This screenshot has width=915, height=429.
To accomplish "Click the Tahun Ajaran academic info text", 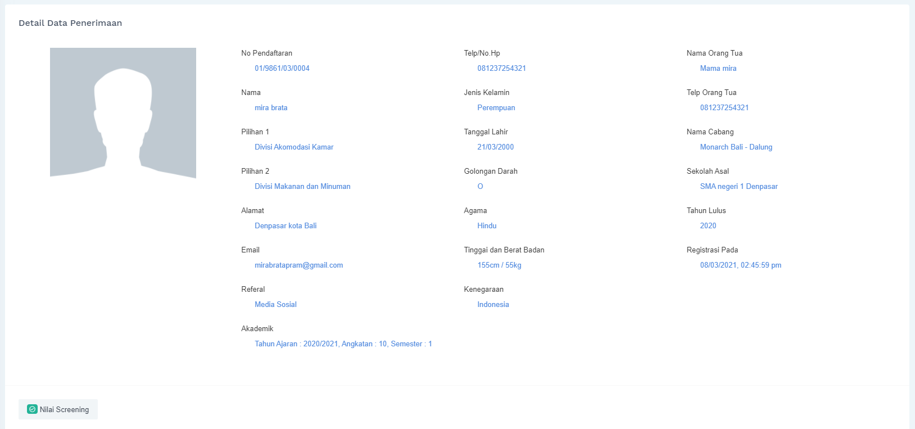I will click(343, 344).
